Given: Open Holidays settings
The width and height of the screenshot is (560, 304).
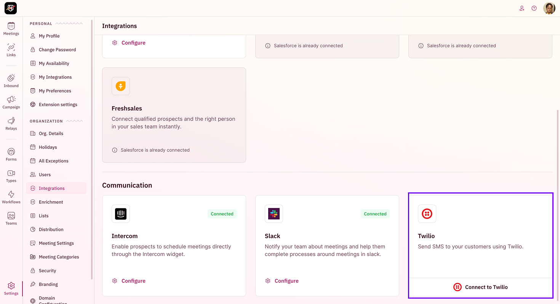Looking at the screenshot, I should tap(56, 147).
